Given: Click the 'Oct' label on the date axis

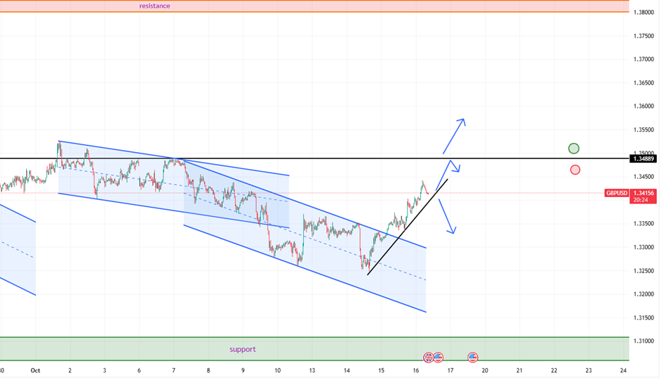Looking at the screenshot, I should [35, 370].
